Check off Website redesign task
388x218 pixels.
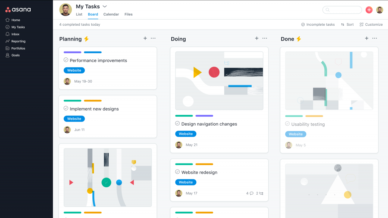coord(177,172)
